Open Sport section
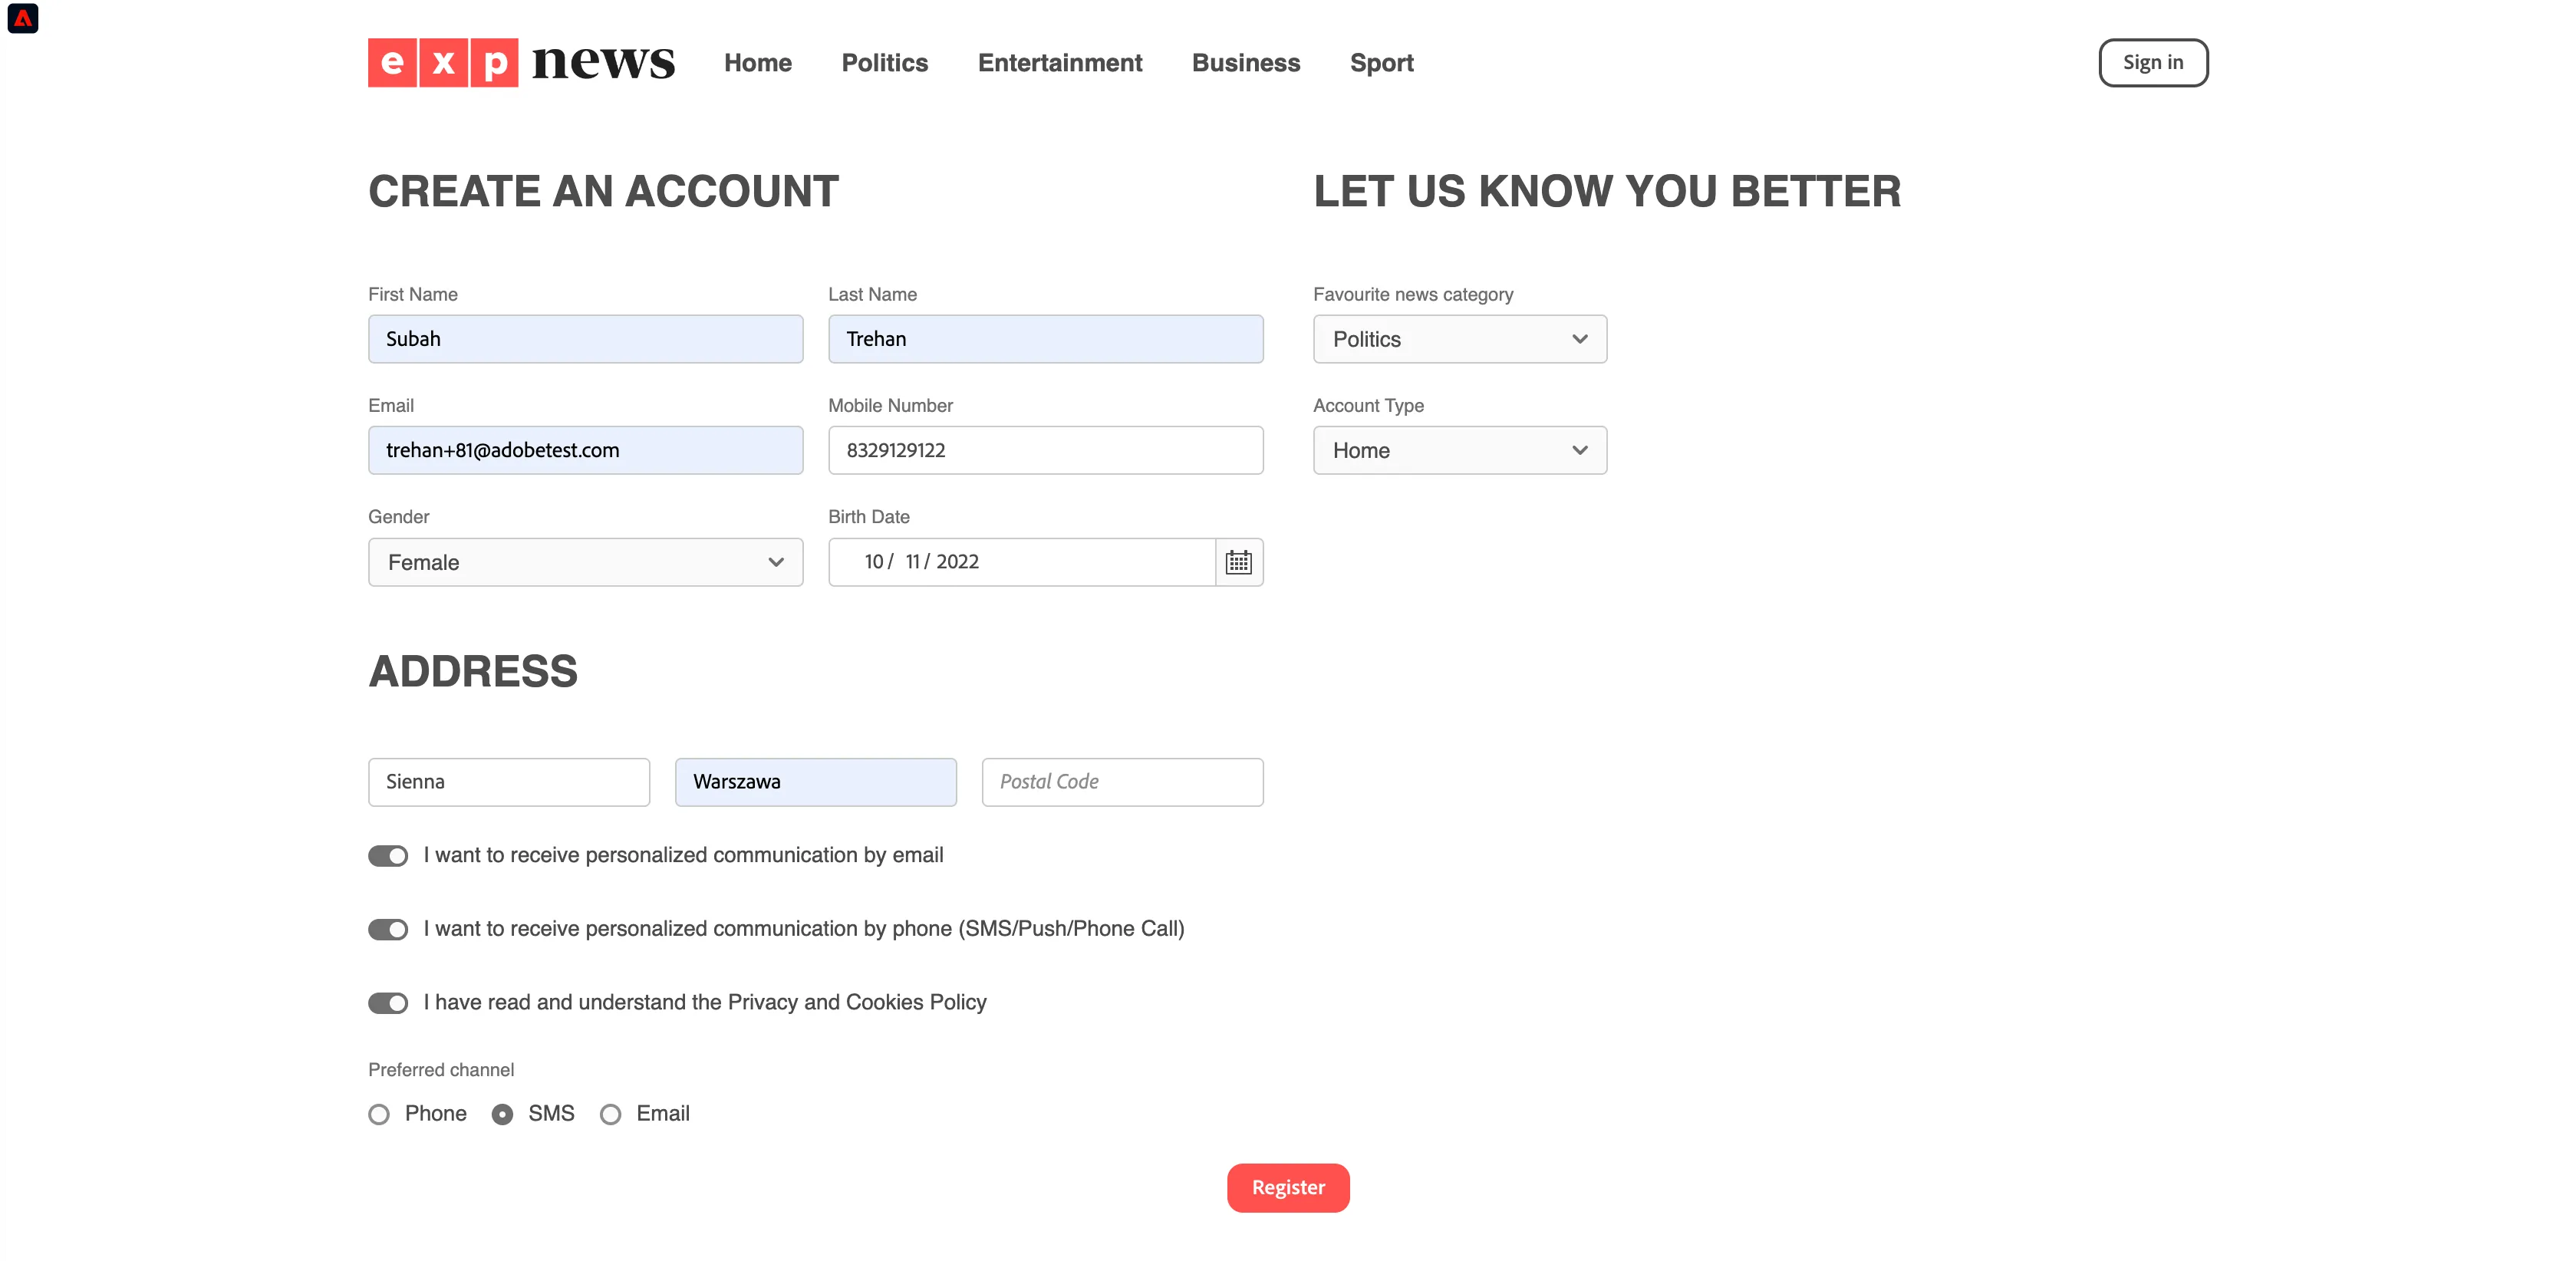The height and width of the screenshot is (1261, 2576). [x=1382, y=63]
